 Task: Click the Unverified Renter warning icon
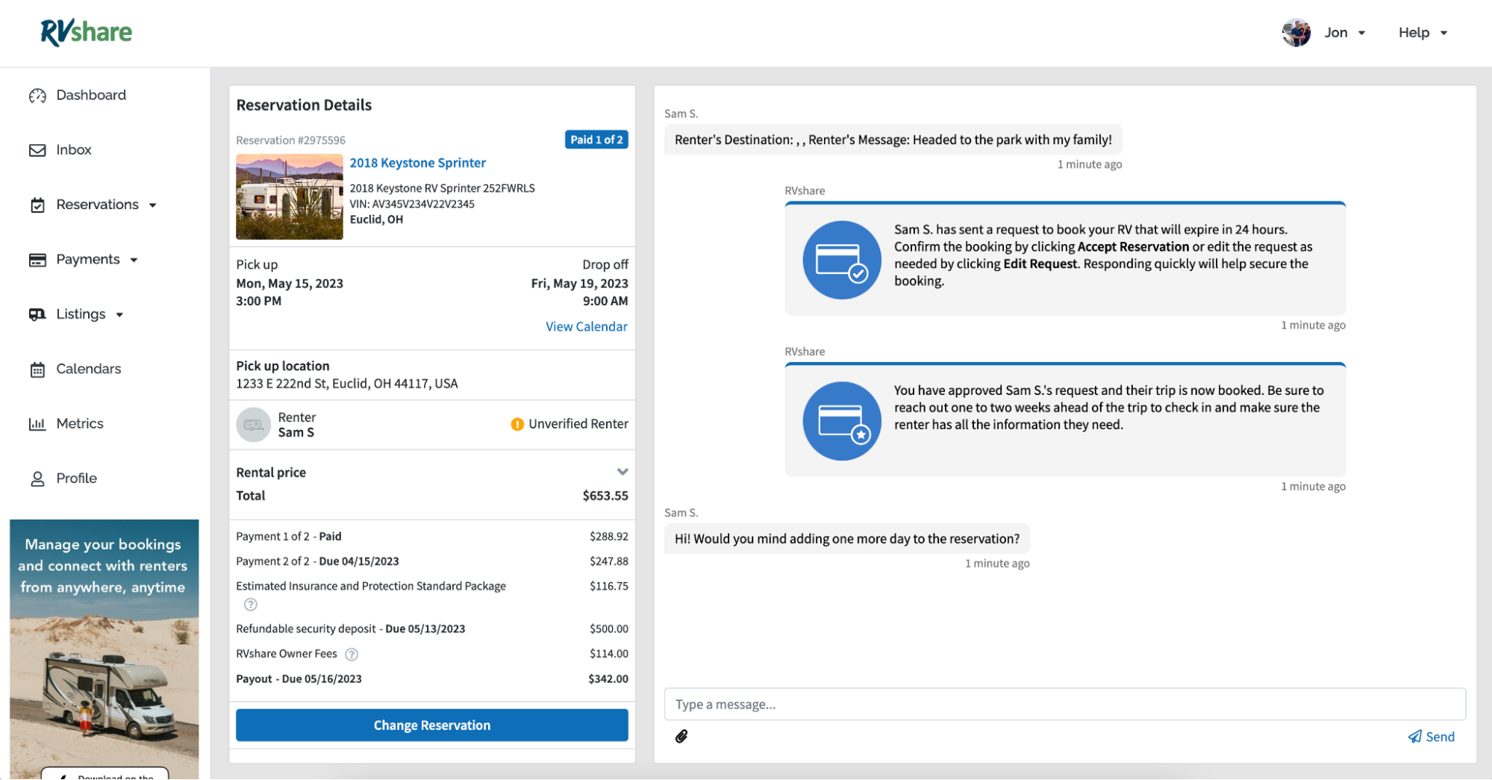517,424
